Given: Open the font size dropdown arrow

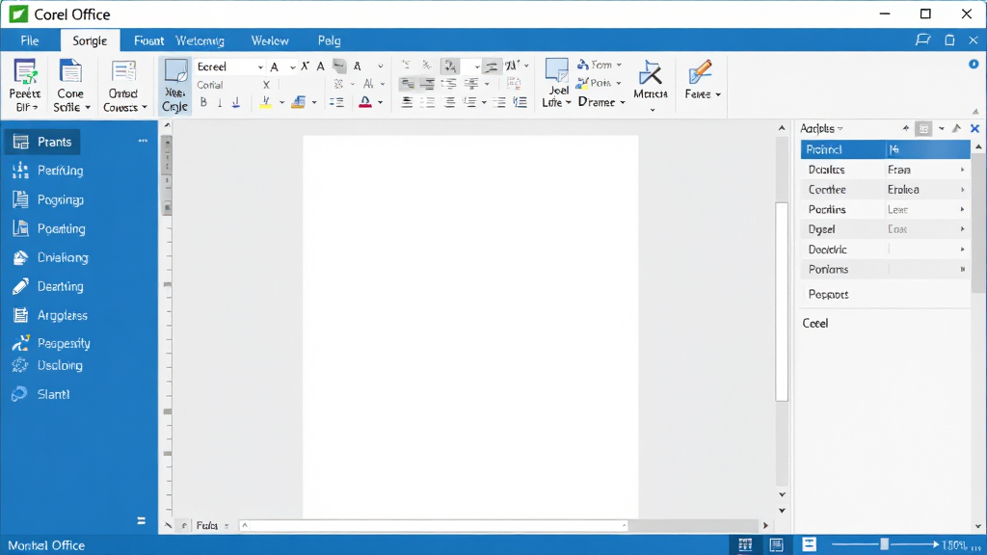Looking at the screenshot, I should click(x=292, y=66).
